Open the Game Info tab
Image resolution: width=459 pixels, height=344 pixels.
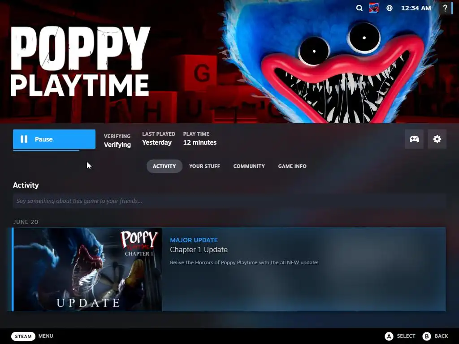coord(292,166)
